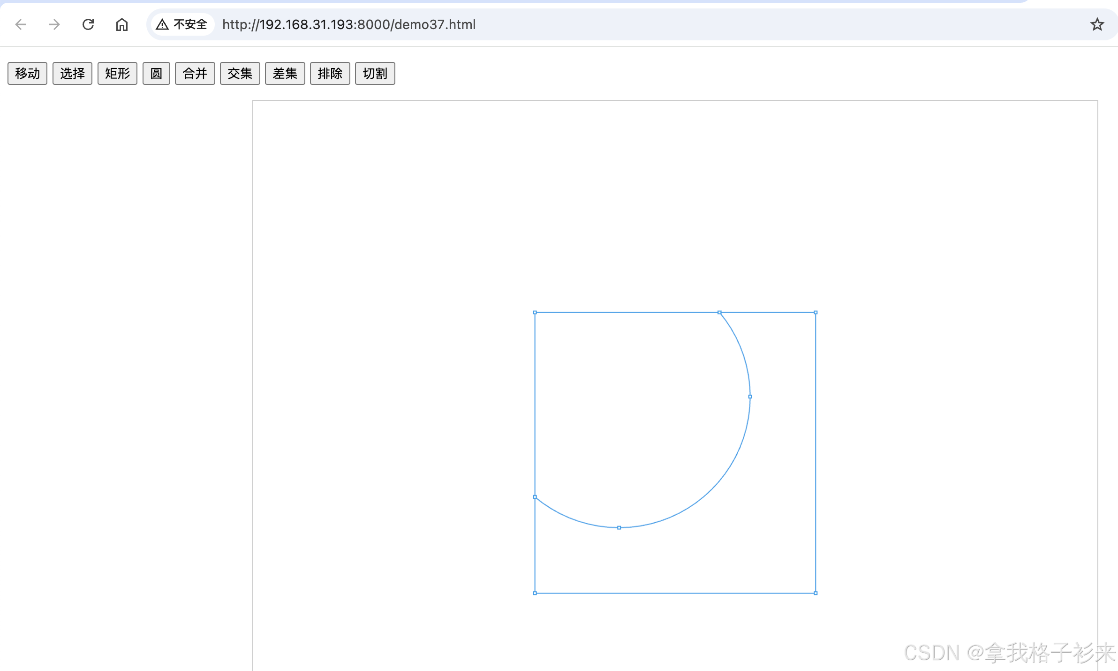Go to the browser home page icon

point(122,24)
